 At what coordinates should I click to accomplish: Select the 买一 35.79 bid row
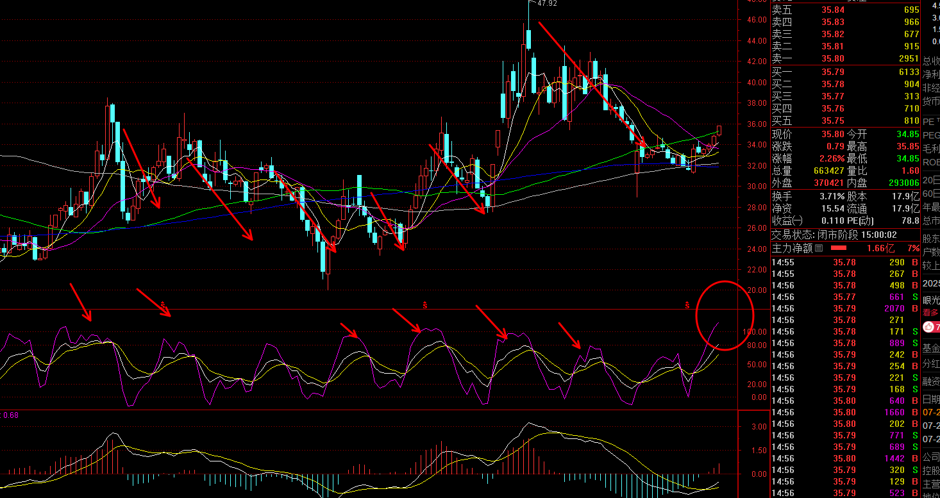click(x=845, y=72)
